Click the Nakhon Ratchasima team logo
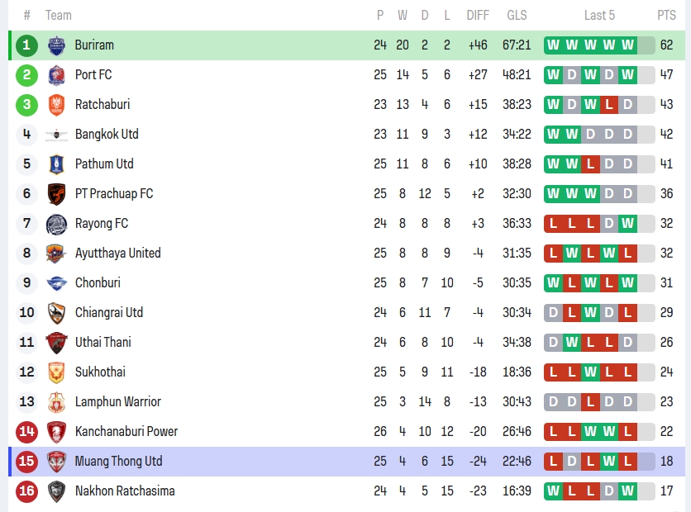Viewport: 691px width, 512px height. click(56, 491)
